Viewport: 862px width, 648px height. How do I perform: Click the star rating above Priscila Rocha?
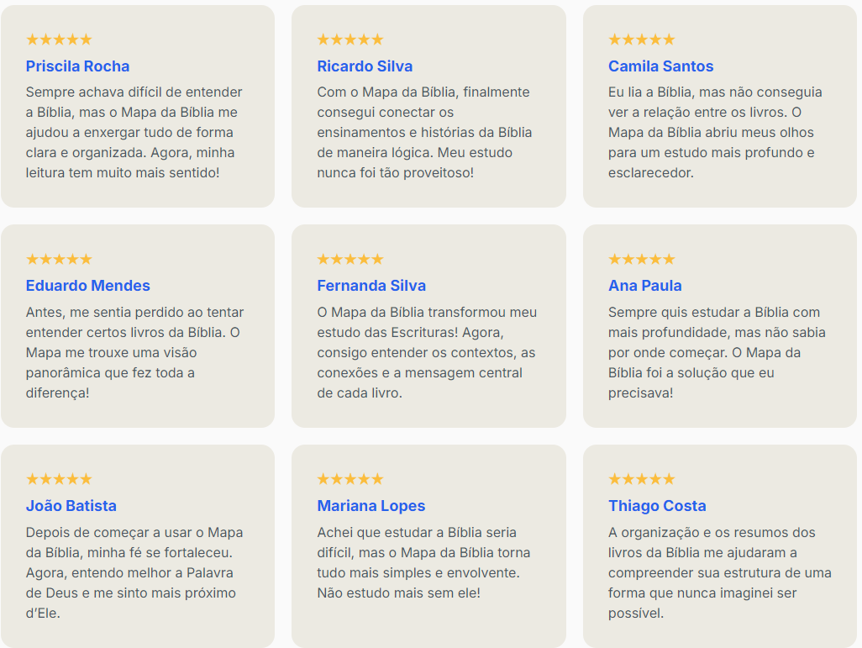pyautogui.click(x=59, y=40)
